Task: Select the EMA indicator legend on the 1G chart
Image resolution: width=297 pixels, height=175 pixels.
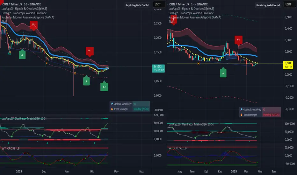Action: pyautogui.click(x=4, y=22)
